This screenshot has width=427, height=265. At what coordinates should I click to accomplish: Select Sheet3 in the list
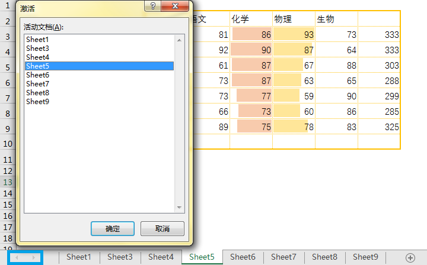click(100, 49)
